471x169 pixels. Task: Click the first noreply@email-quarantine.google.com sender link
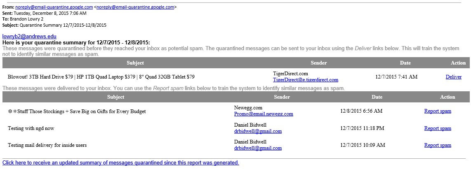[x=54, y=7]
